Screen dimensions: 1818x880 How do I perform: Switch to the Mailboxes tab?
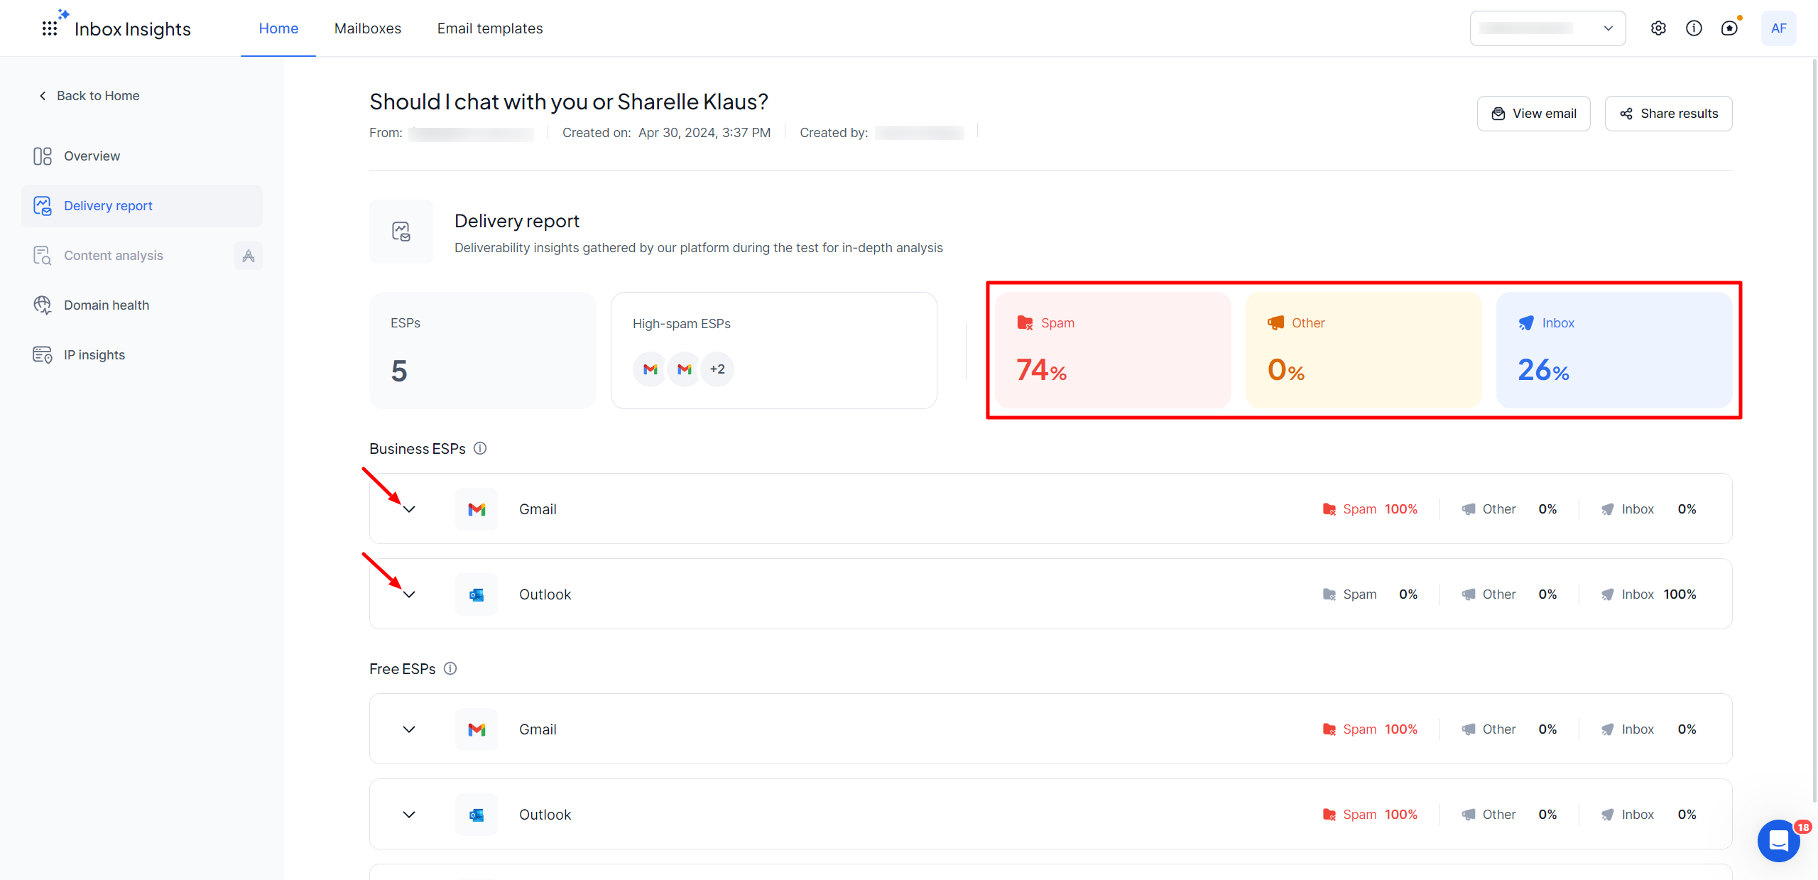point(367,28)
